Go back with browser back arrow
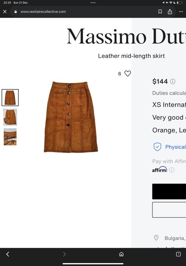186x266 pixels. pos(8,254)
